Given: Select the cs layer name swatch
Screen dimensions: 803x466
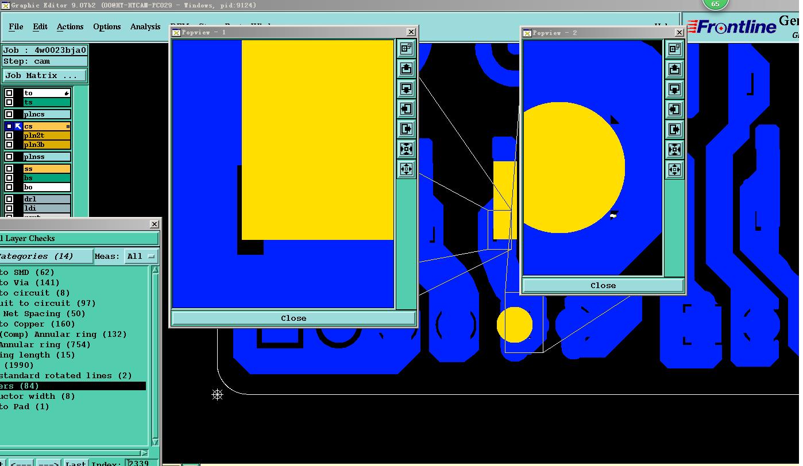Looking at the screenshot, I should click(x=47, y=126).
